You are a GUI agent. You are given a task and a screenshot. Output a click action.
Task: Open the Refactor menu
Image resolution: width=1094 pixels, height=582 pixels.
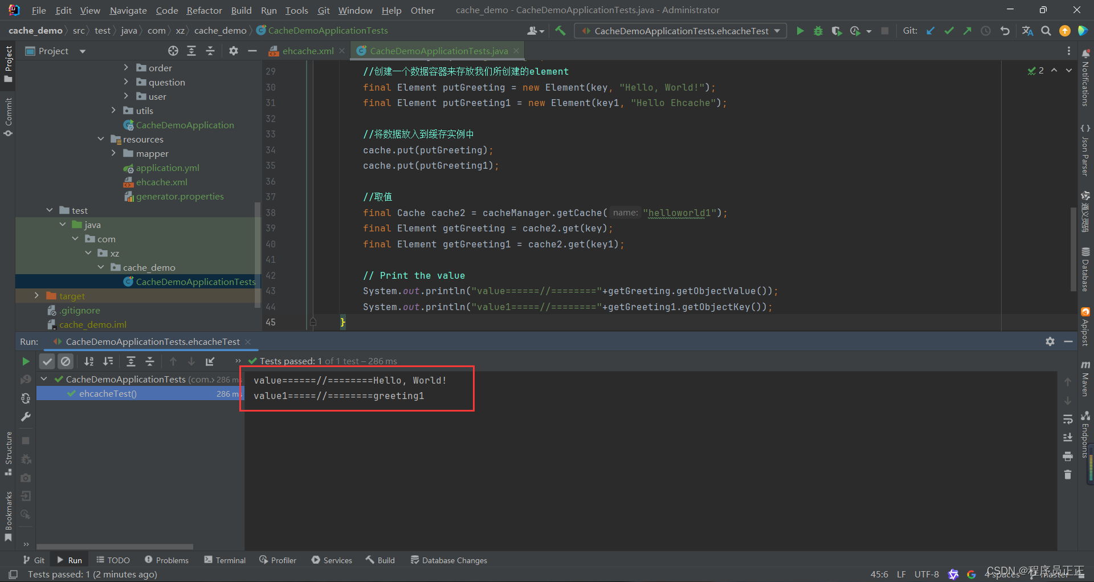[x=204, y=10]
